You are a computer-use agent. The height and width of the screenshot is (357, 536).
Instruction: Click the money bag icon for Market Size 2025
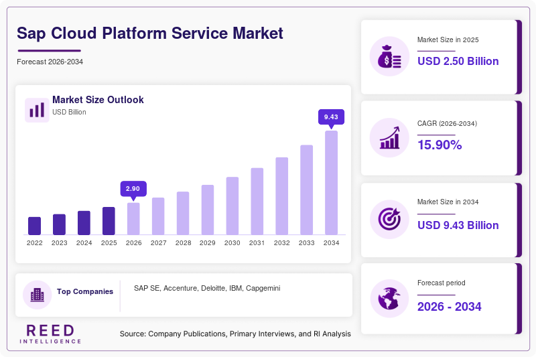coord(389,56)
